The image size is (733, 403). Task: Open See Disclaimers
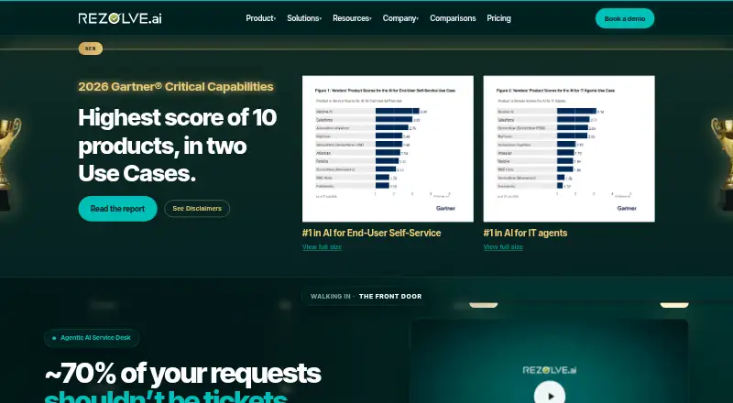point(197,209)
